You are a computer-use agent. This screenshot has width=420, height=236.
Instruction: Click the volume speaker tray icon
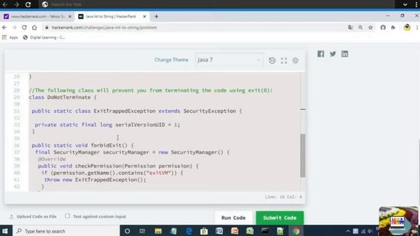click(x=370, y=231)
